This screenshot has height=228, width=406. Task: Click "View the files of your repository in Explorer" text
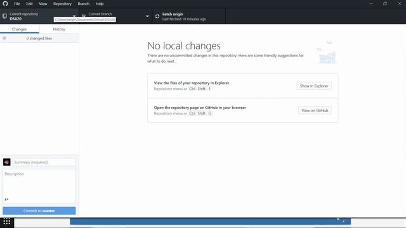192,83
